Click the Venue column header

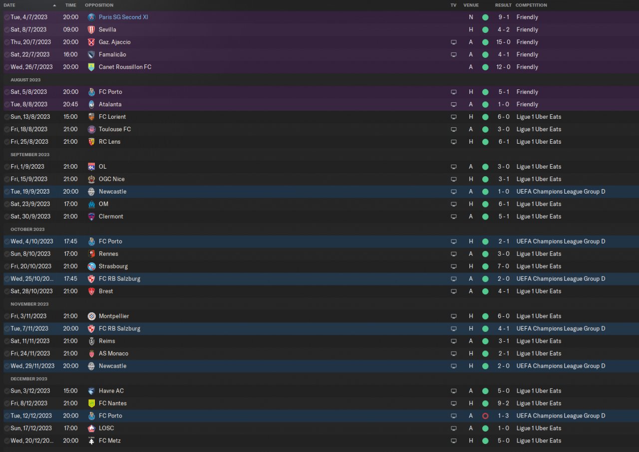tap(471, 5)
